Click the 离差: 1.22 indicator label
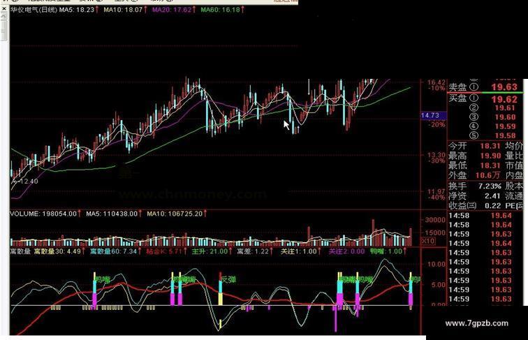528x340 pixels. tap(254, 251)
